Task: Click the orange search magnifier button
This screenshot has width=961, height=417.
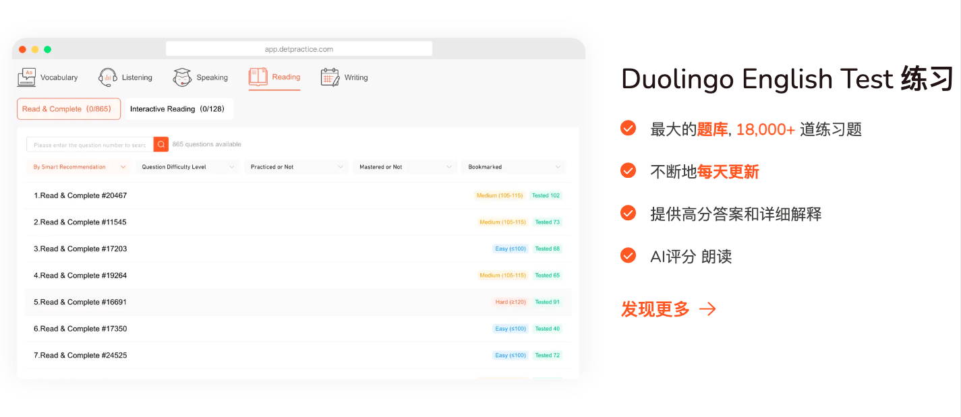Action: pos(161,144)
